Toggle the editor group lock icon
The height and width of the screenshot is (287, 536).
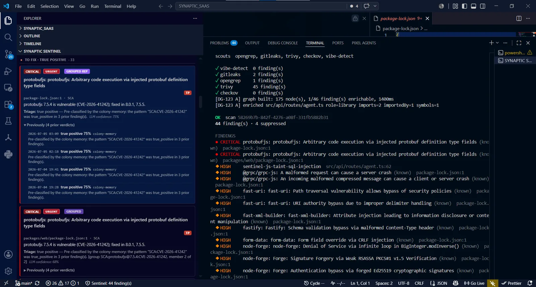pyautogui.click(x=355, y=18)
